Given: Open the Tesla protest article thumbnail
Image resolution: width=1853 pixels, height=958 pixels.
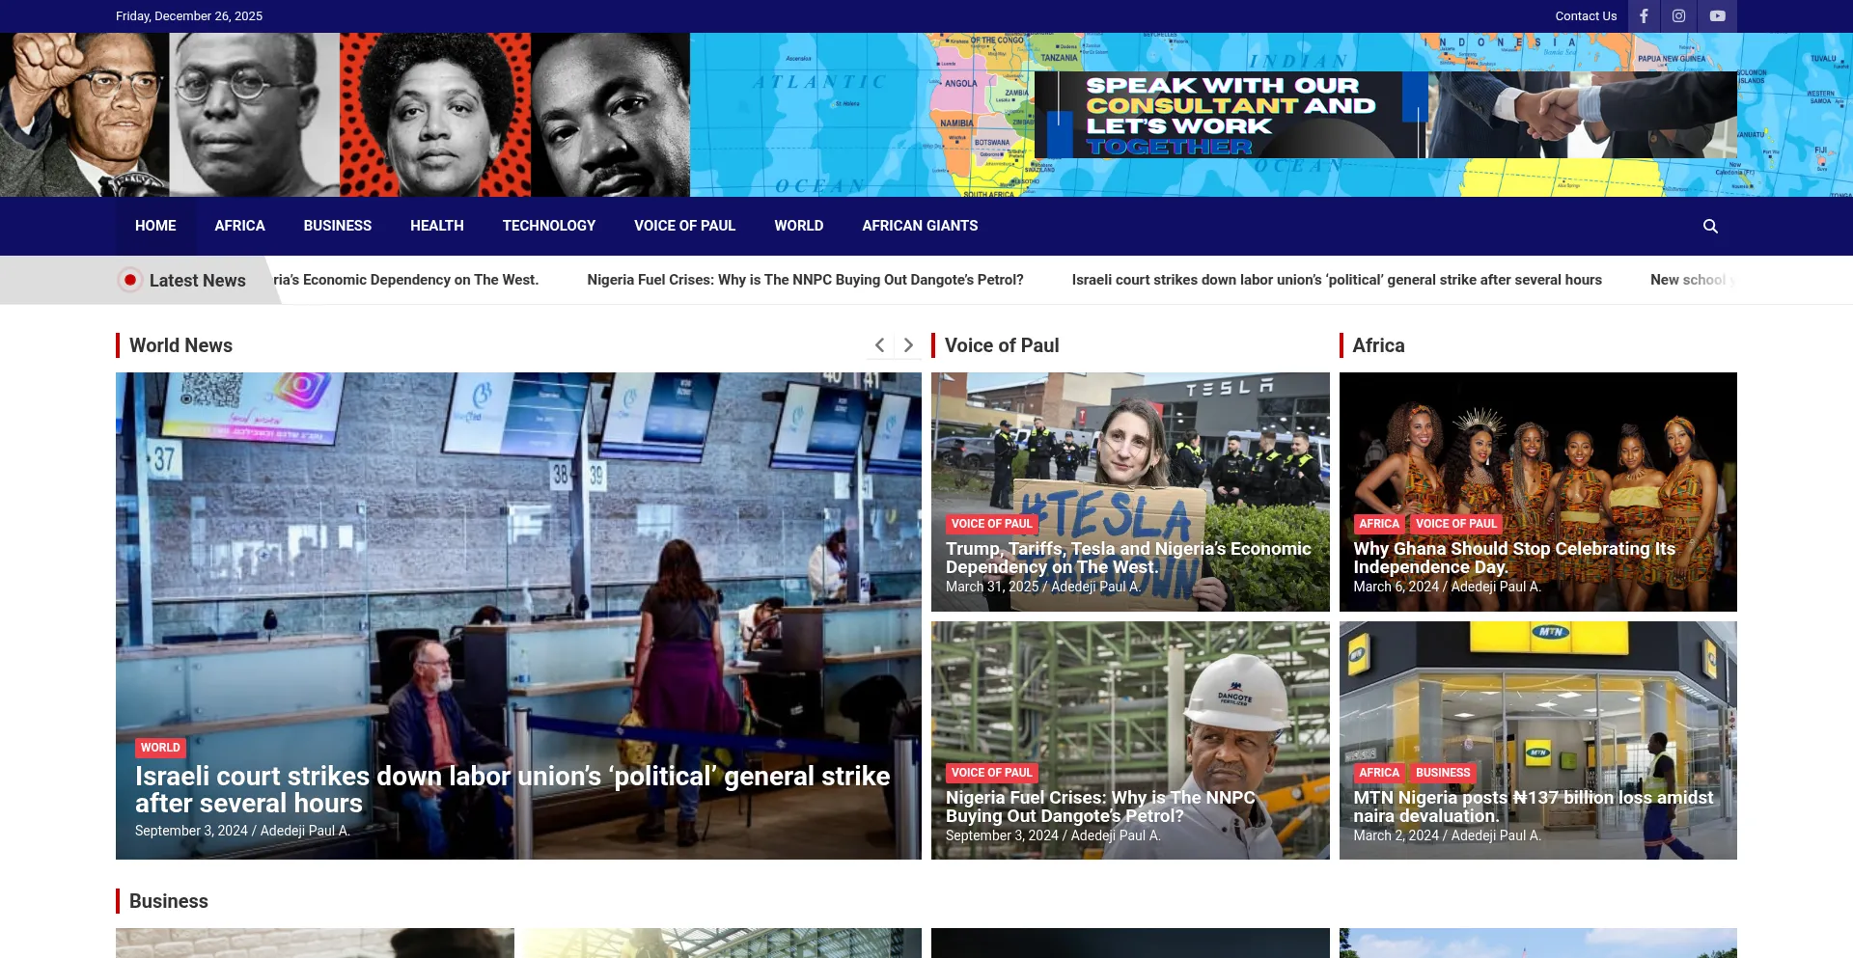Looking at the screenshot, I should pyautogui.click(x=1129, y=444).
